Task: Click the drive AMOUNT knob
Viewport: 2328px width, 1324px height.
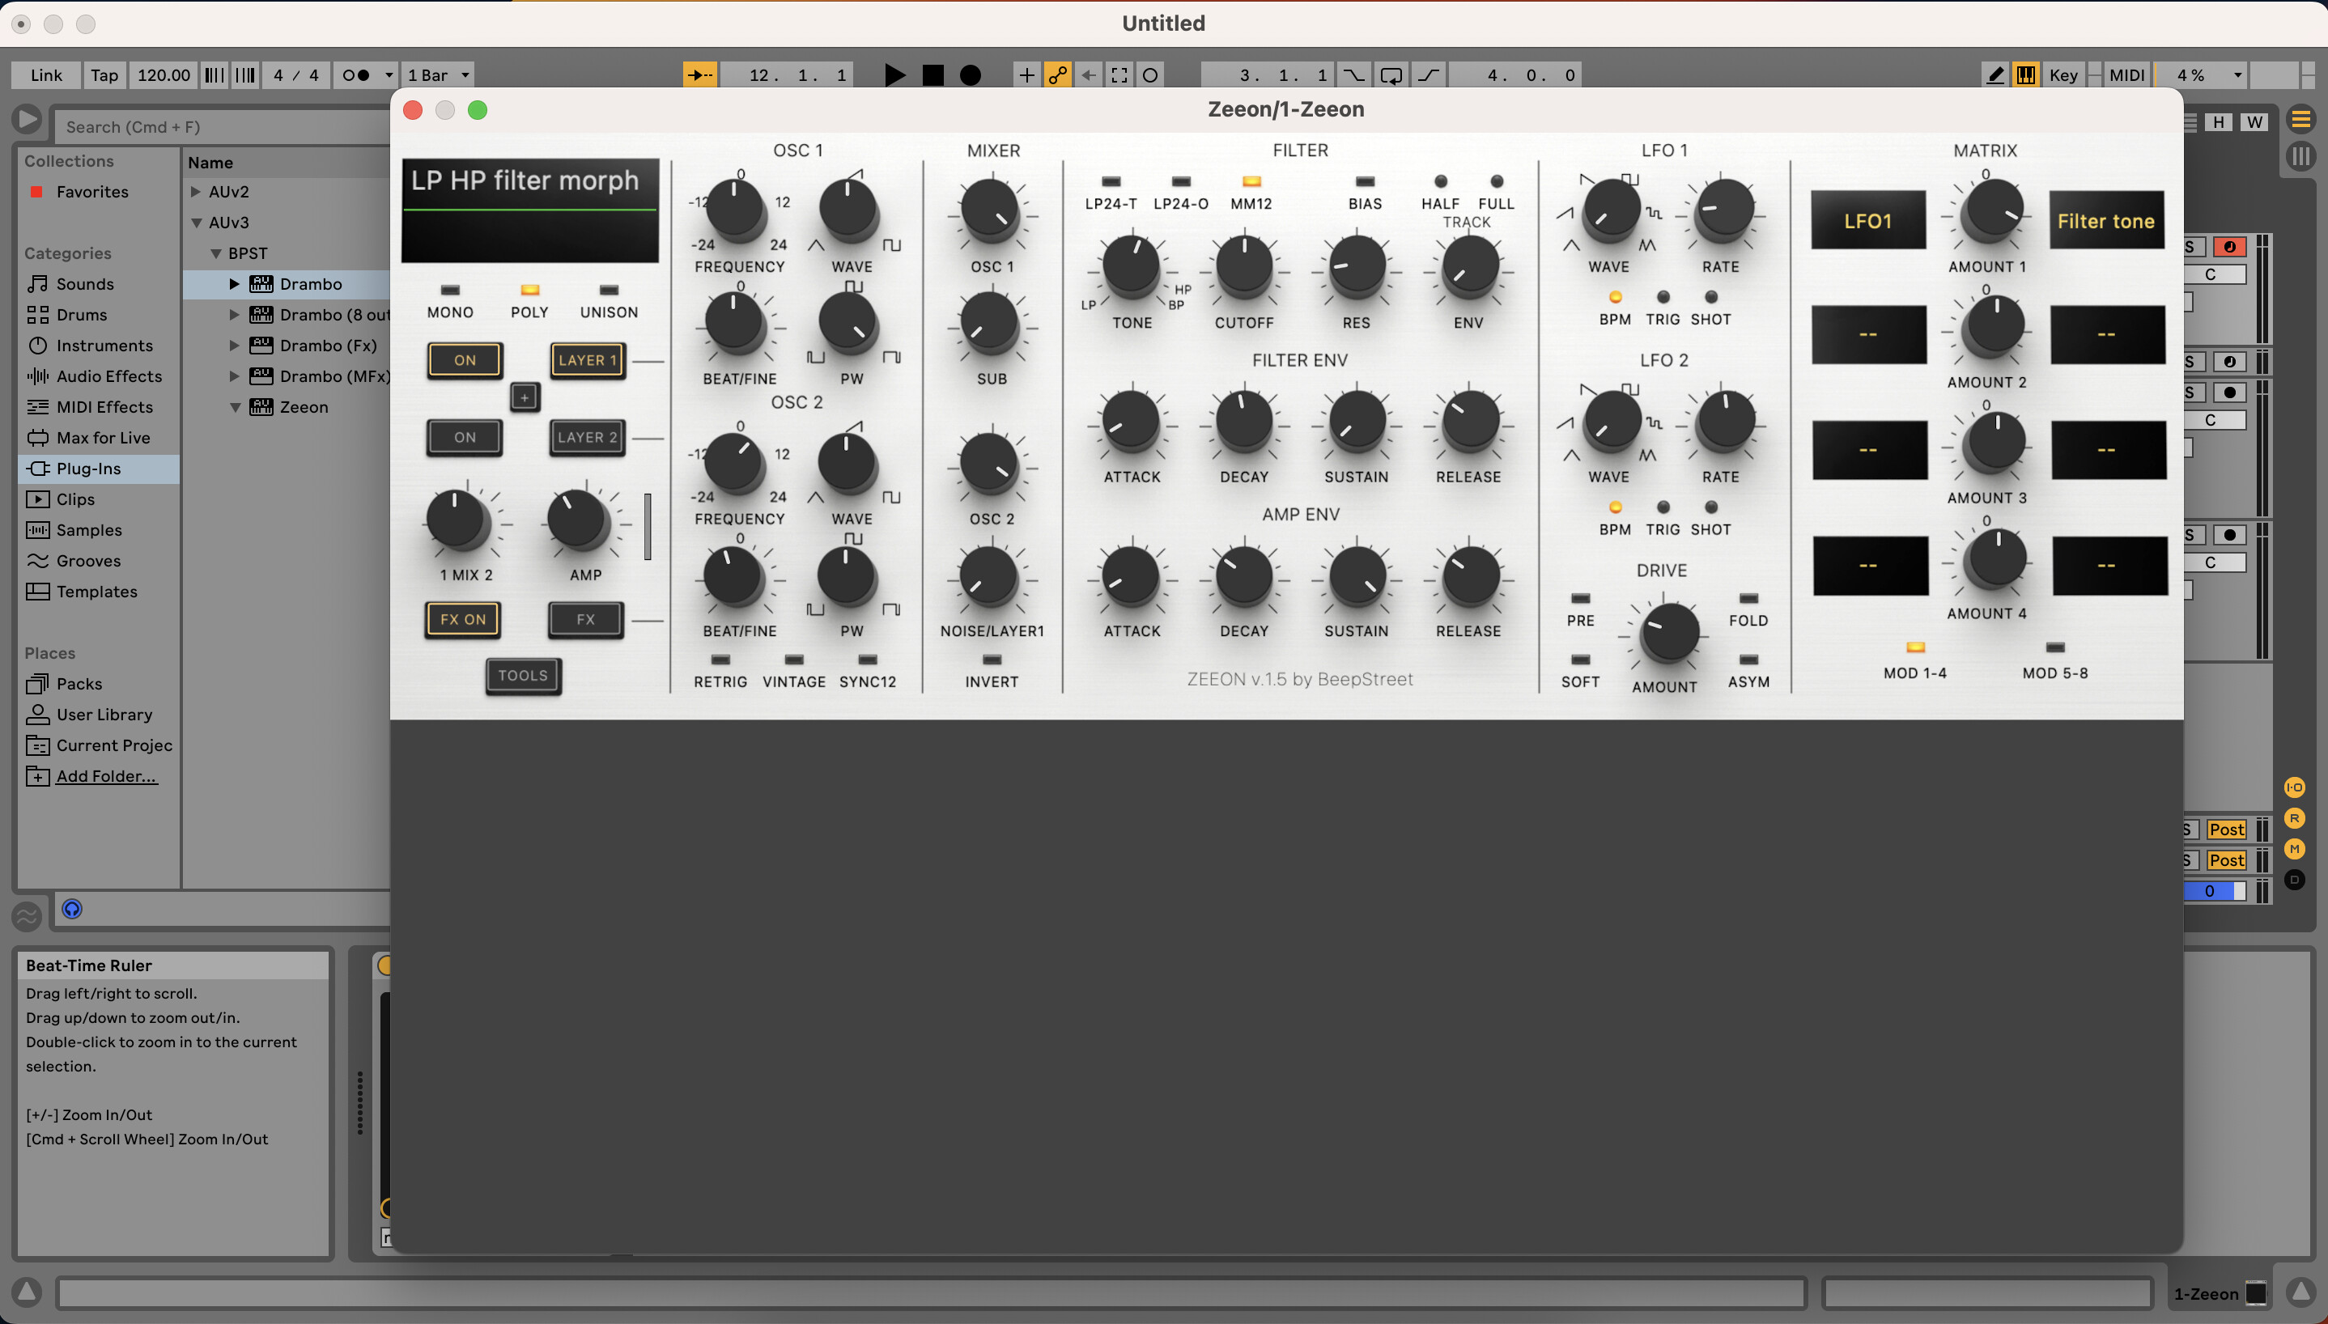Action: (x=1669, y=631)
